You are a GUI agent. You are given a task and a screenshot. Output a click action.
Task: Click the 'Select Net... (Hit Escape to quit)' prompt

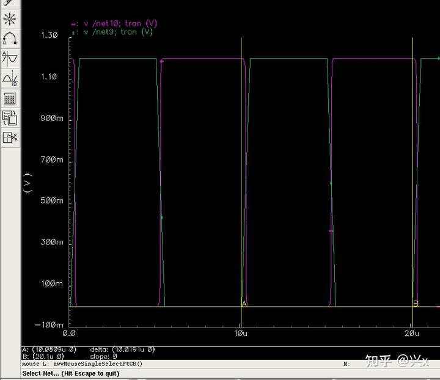click(x=71, y=373)
